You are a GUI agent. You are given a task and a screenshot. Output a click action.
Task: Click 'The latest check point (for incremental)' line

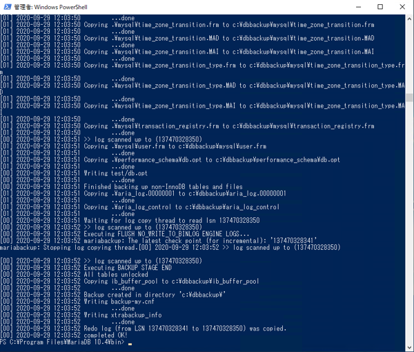[159, 241]
